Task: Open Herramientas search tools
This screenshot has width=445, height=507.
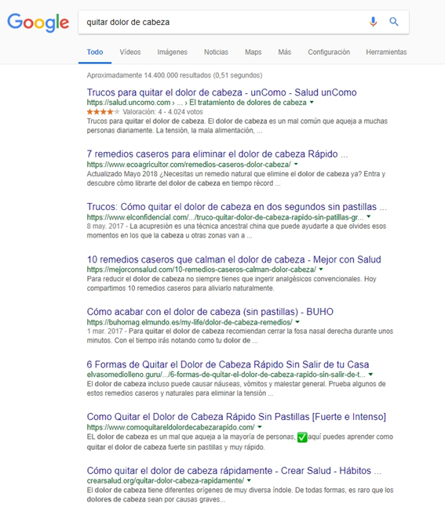Action: coord(386,52)
